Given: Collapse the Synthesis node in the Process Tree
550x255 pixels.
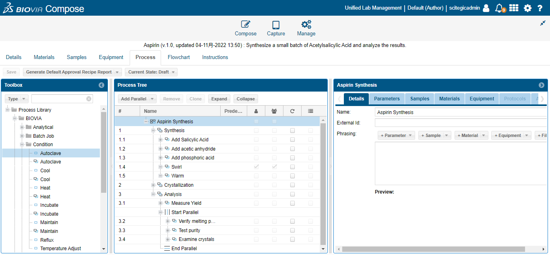Looking at the screenshot, I should click(153, 131).
